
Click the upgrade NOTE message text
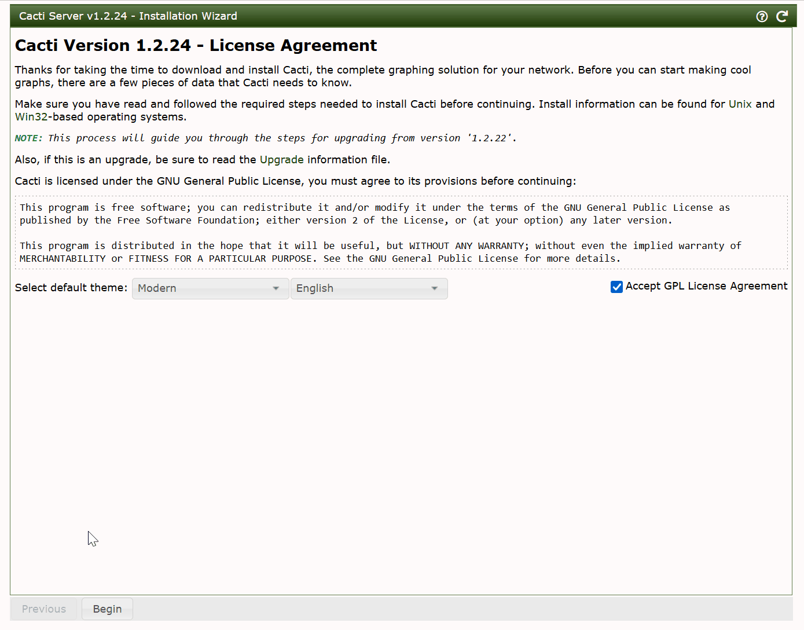(x=265, y=138)
